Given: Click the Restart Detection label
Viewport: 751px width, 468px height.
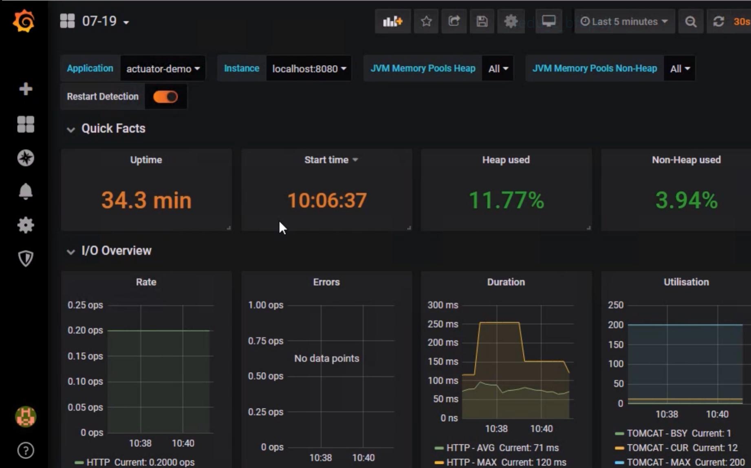Looking at the screenshot, I should coord(103,96).
